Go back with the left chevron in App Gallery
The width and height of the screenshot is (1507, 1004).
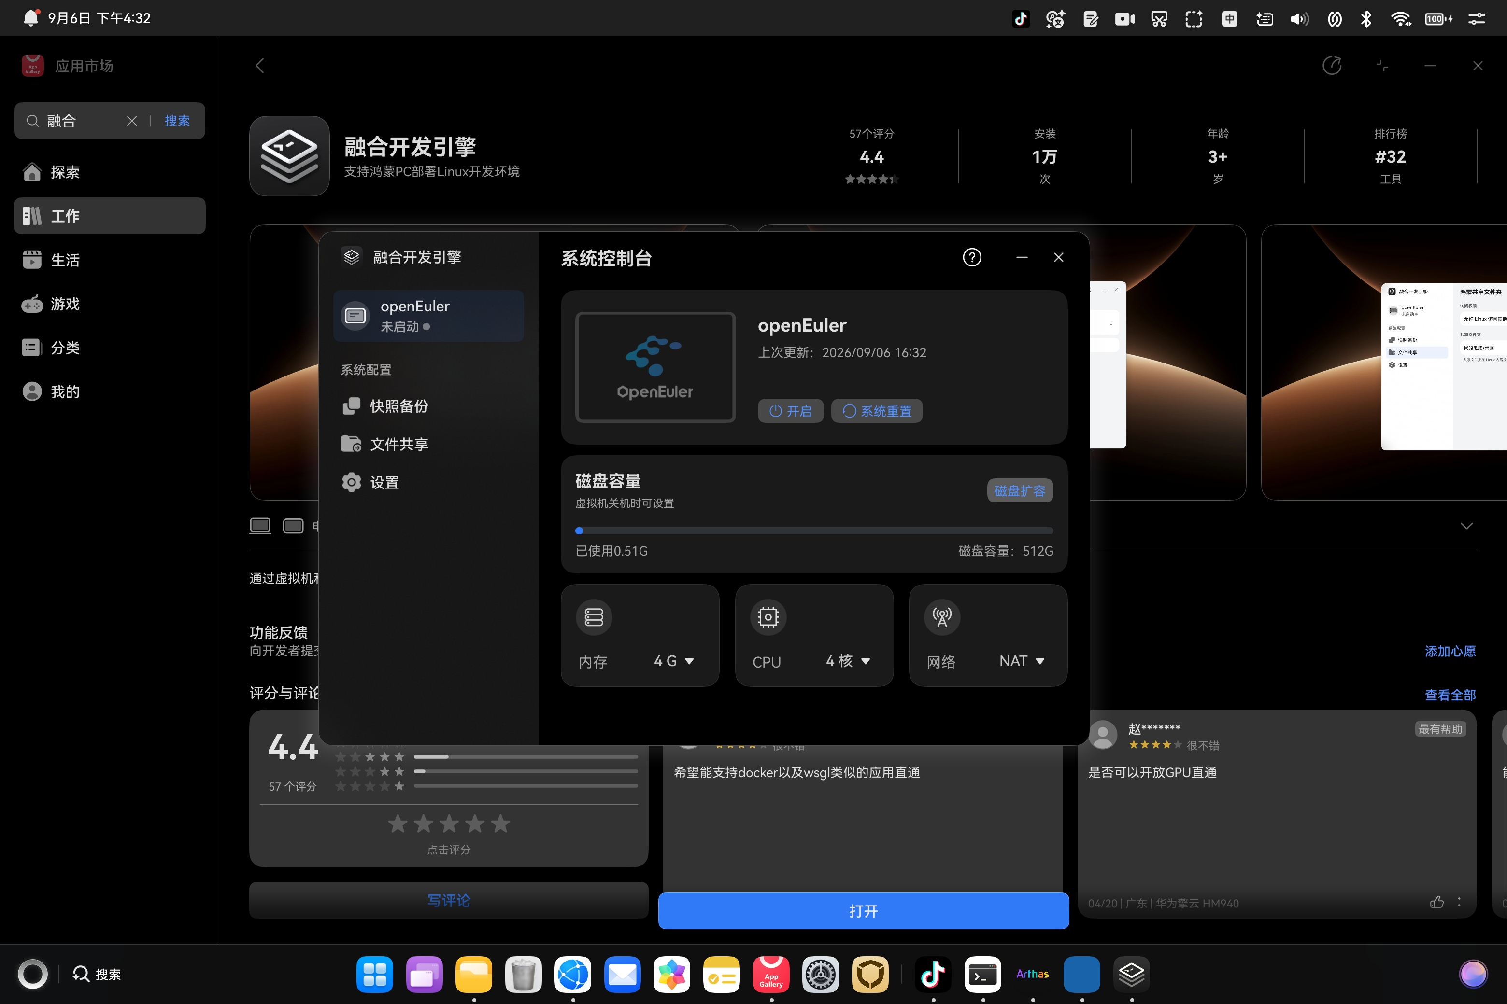[x=259, y=65]
